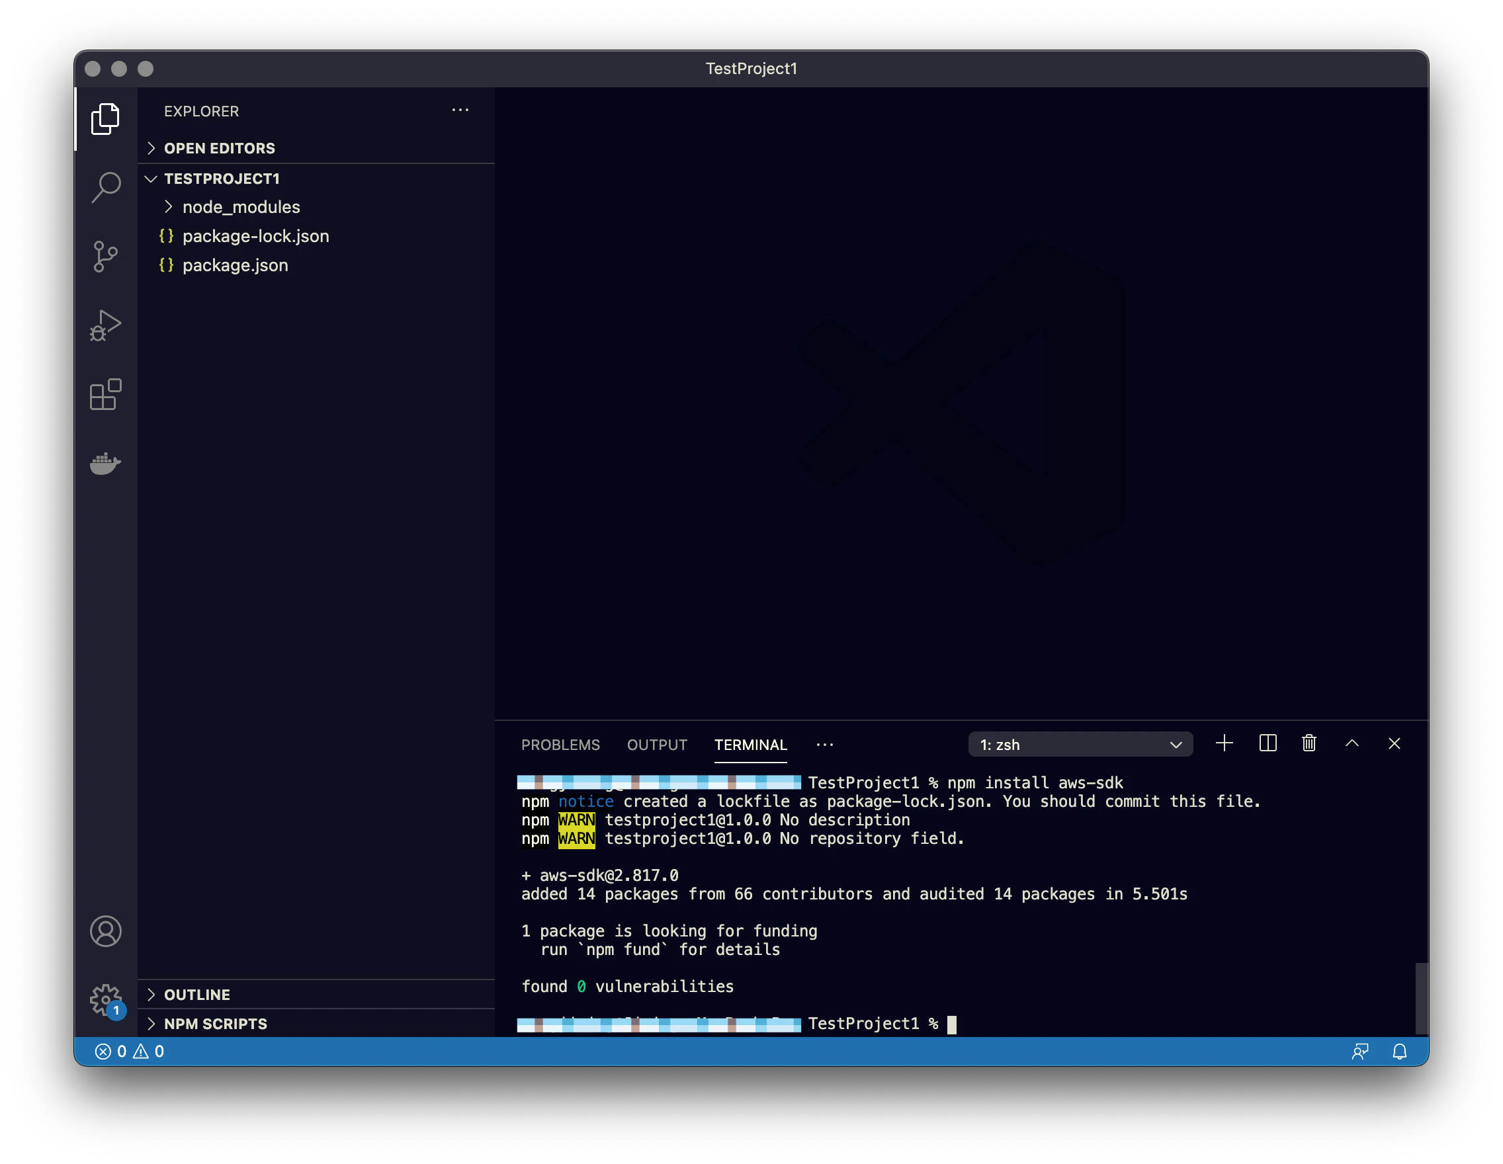
Task: Select the Terminal tab
Action: click(x=750, y=744)
